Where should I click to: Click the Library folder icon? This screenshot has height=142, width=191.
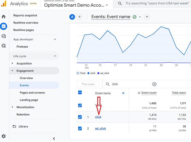pyautogui.click(x=14, y=126)
